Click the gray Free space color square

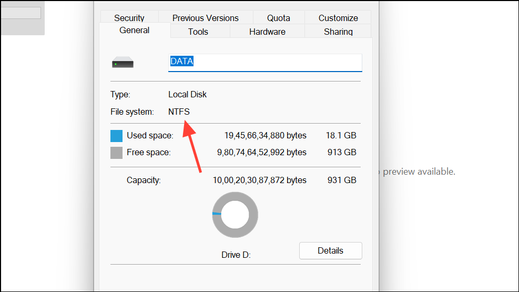coord(116,153)
